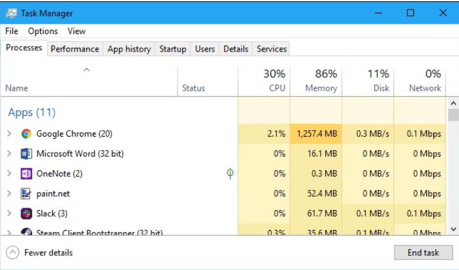The image size is (459, 270).
Task: Click the Google Chrome app icon
Action: pyautogui.click(x=26, y=134)
